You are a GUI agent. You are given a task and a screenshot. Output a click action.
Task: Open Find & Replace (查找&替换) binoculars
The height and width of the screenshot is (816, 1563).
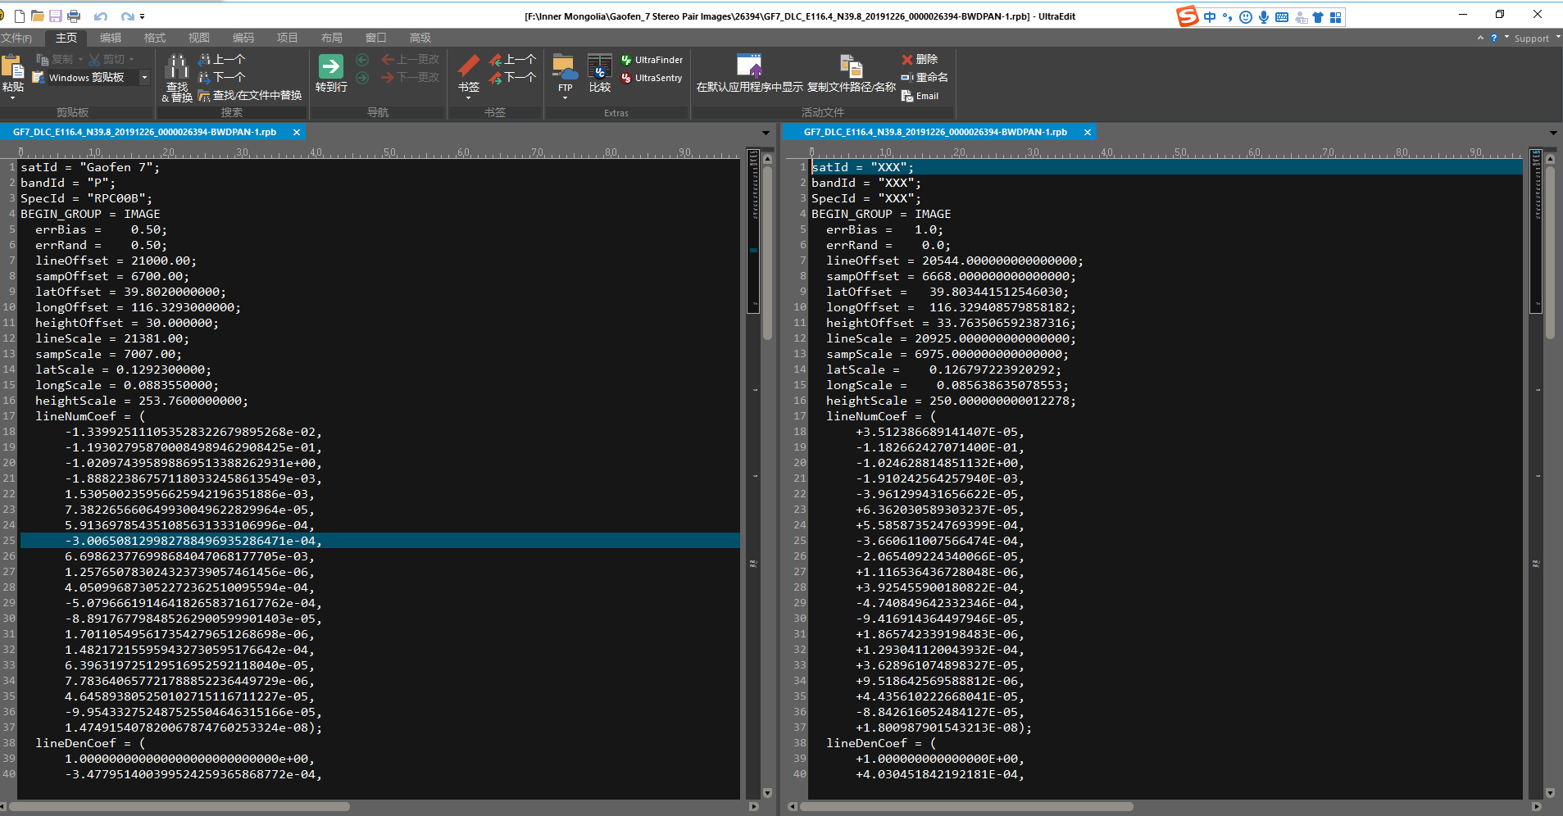pyautogui.click(x=177, y=78)
